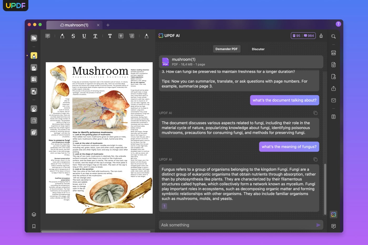Open the OCR recognition tool

click(333, 53)
